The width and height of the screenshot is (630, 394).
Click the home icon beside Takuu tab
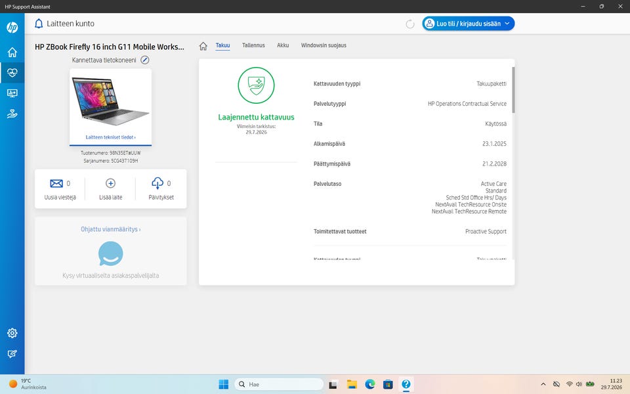click(203, 46)
